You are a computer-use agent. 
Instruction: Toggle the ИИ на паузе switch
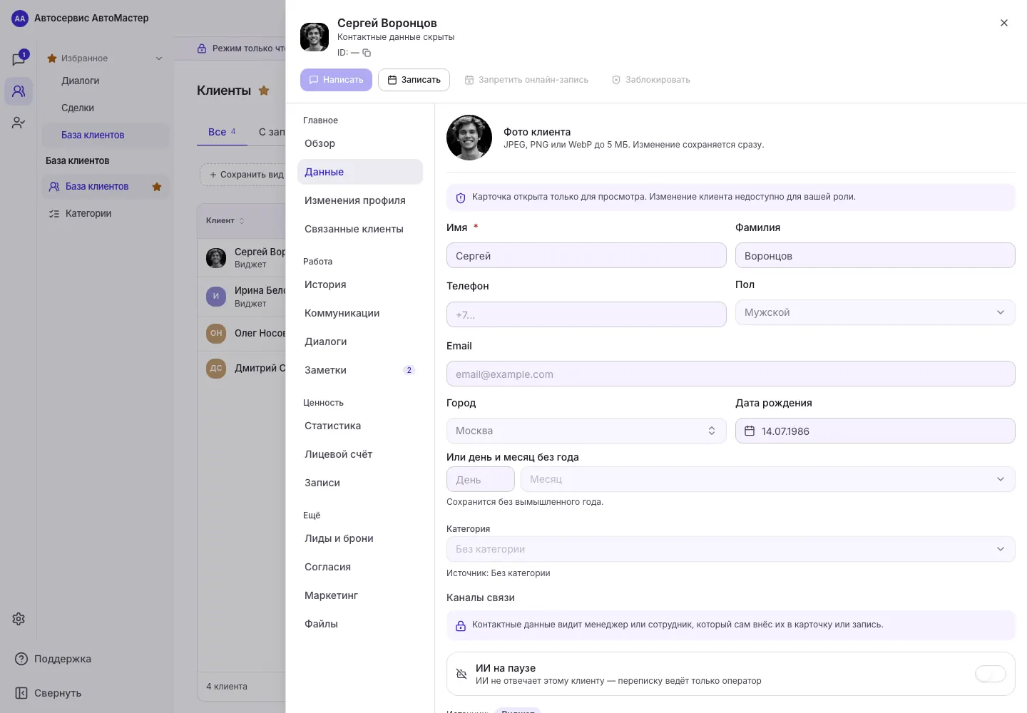(991, 674)
